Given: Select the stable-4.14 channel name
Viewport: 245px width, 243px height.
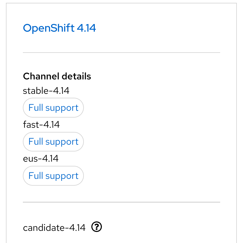Looking at the screenshot, I should tap(46, 91).
